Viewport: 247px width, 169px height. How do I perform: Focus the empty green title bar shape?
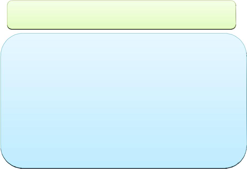click(x=121, y=15)
